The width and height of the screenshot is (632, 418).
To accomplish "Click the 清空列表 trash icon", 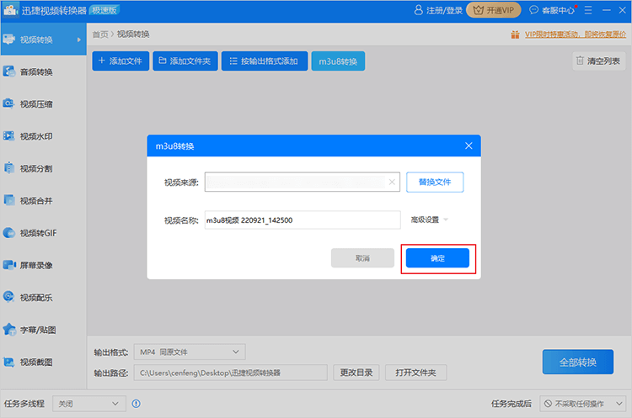I will (x=580, y=61).
